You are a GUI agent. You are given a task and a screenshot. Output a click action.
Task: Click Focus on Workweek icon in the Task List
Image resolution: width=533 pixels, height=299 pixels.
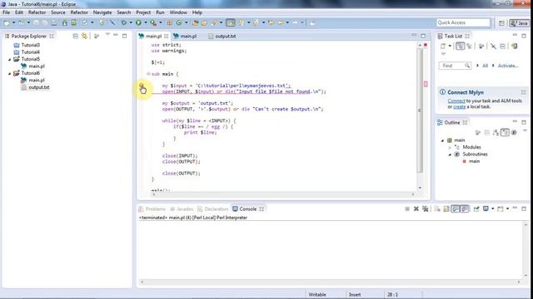point(481,47)
